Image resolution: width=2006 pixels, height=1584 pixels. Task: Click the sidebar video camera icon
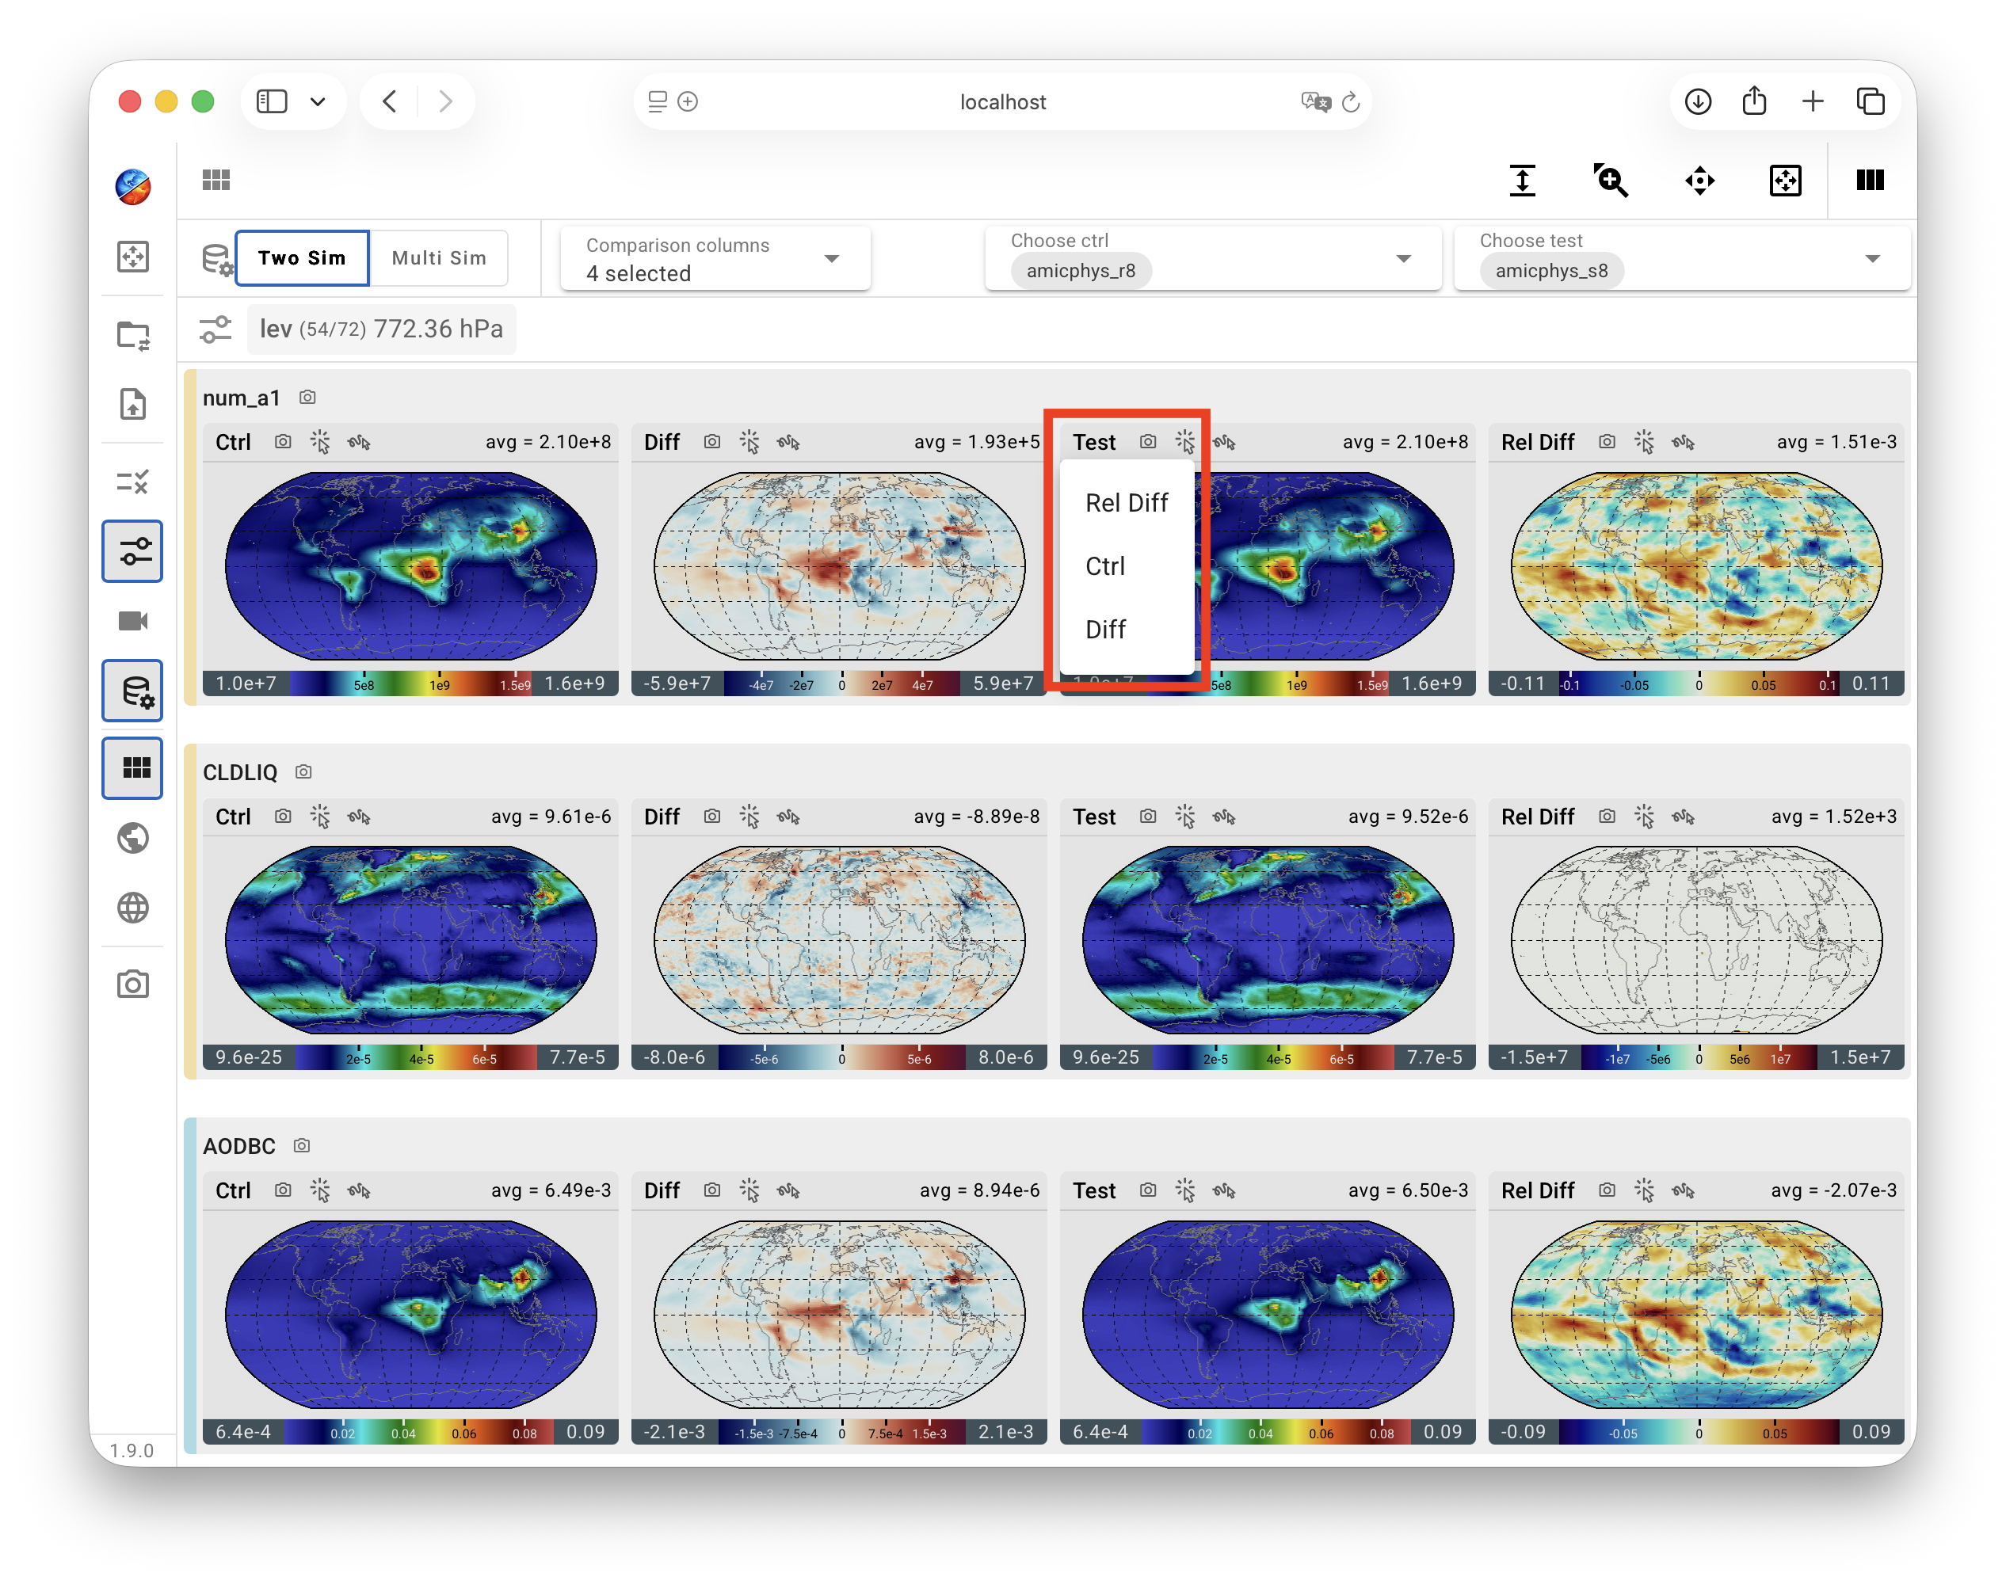[x=132, y=620]
